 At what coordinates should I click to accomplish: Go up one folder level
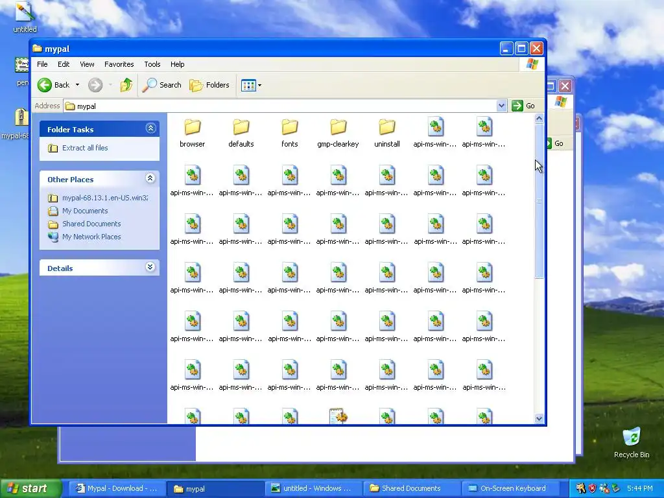pos(126,85)
